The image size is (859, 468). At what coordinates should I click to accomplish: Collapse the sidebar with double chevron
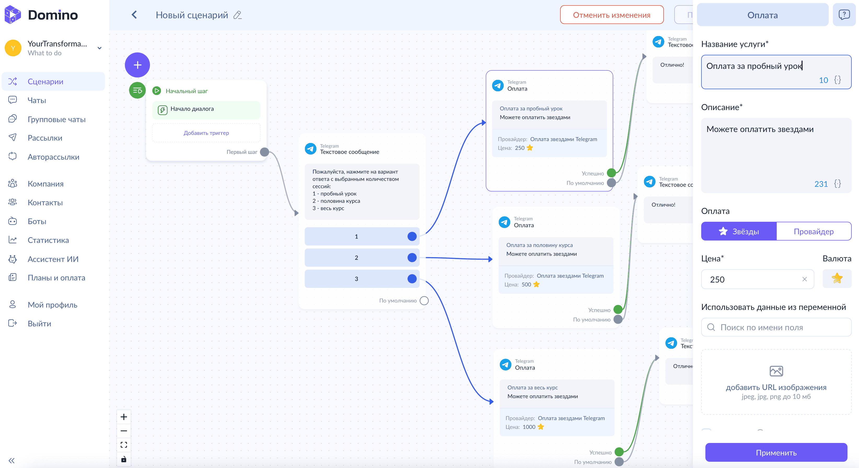[12, 460]
